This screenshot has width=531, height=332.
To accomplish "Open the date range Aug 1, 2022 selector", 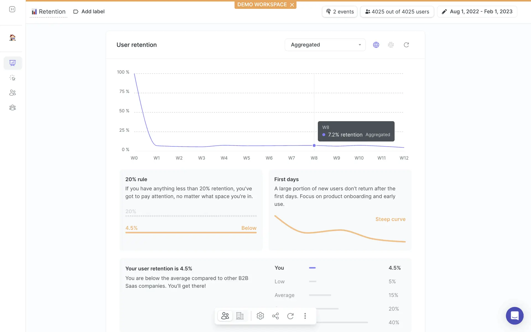I will [477, 12].
